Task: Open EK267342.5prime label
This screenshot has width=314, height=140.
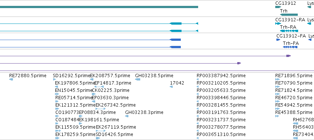Action: pyautogui.click(x=115, y=105)
